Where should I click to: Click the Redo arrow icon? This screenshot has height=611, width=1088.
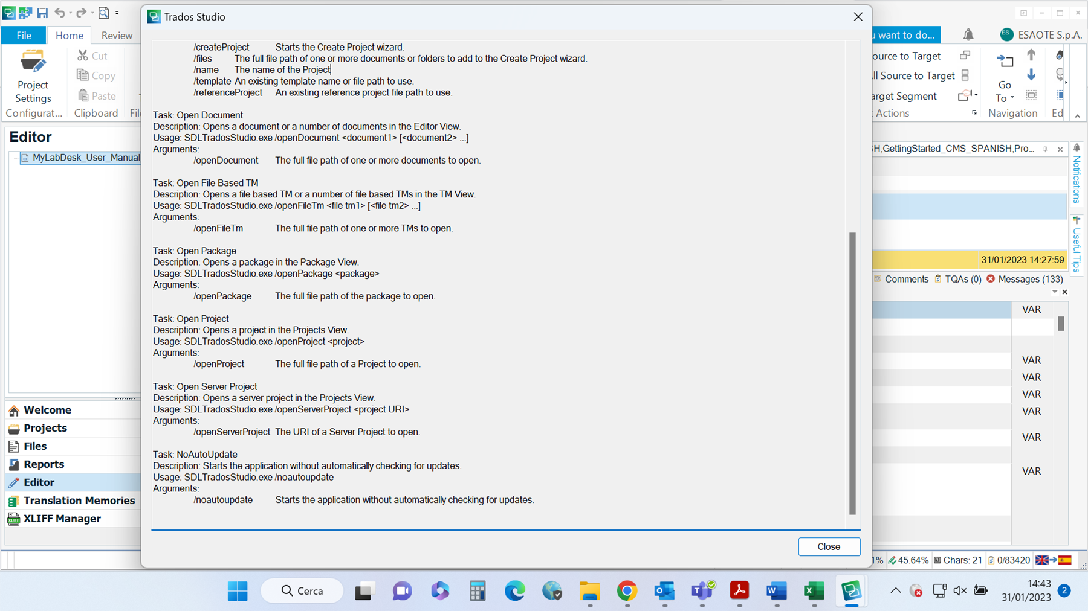[x=81, y=13]
